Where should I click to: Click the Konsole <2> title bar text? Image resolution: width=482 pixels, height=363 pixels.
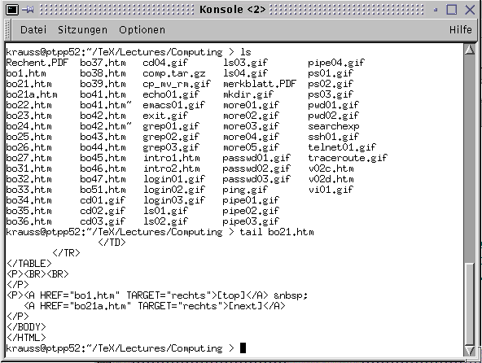coord(232,10)
